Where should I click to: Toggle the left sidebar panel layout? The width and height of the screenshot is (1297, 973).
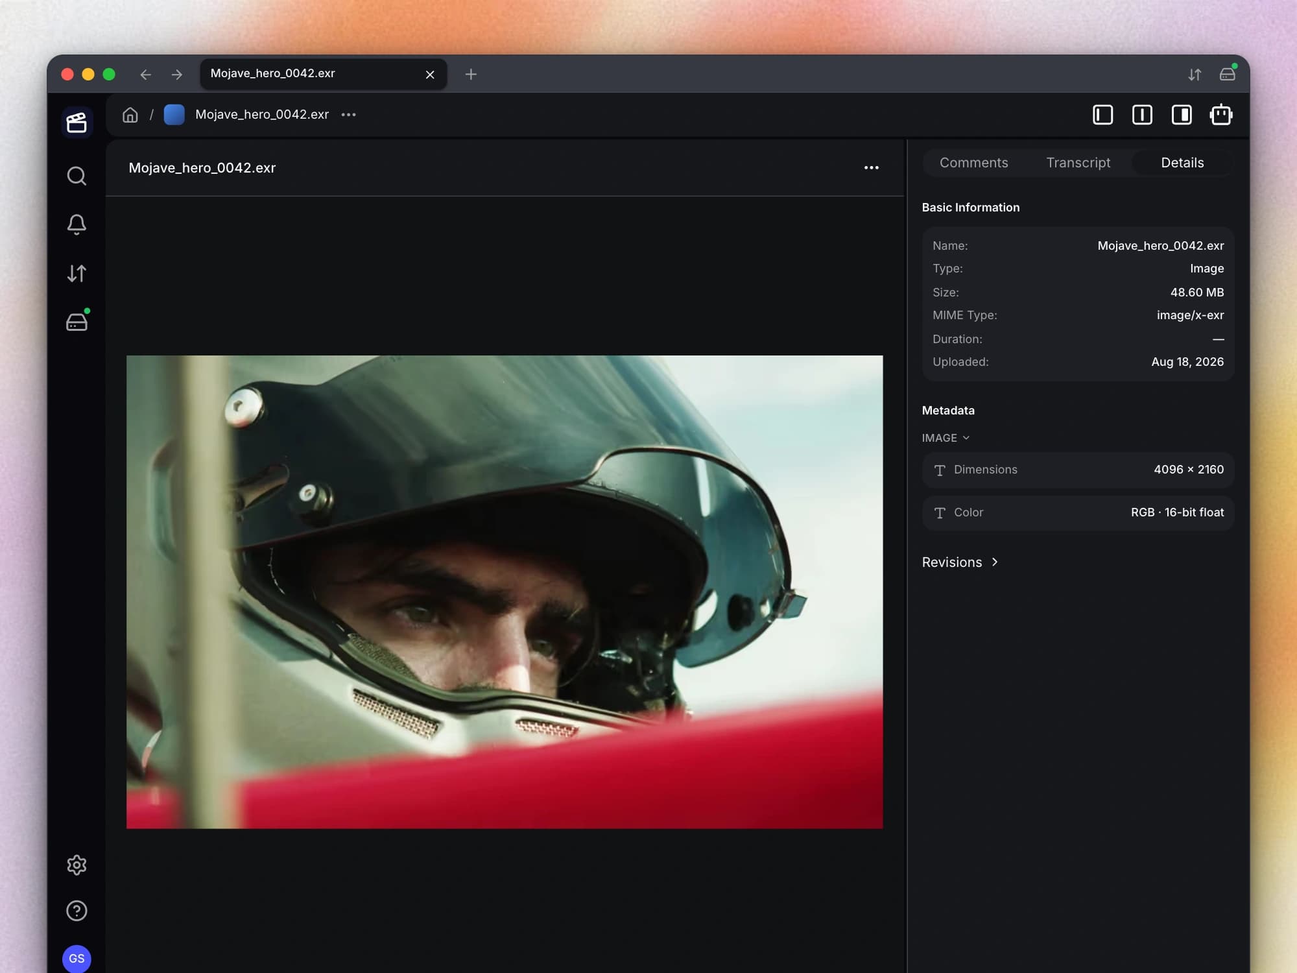pyautogui.click(x=1102, y=115)
